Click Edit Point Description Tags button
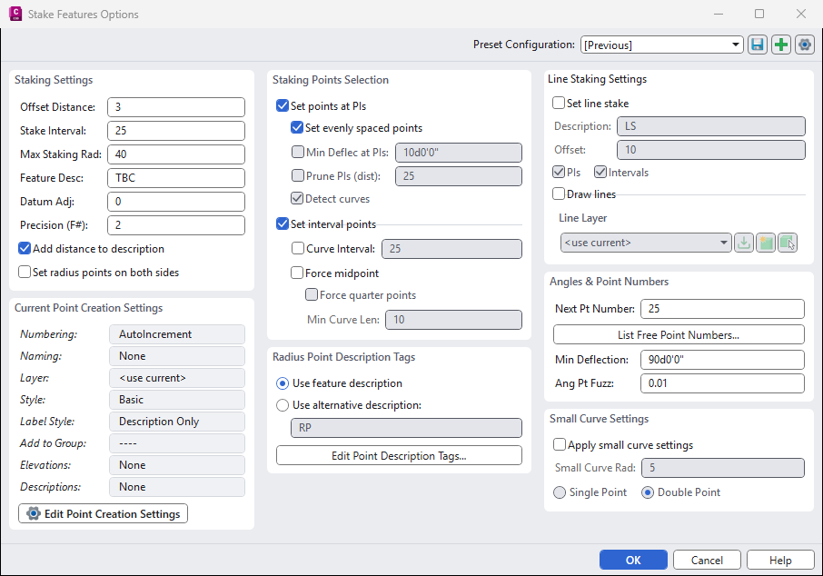The width and height of the screenshot is (823, 576). pyautogui.click(x=399, y=455)
